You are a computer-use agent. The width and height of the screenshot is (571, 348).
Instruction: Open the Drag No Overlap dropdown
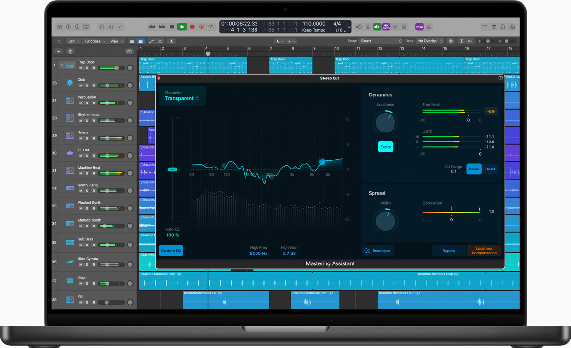coord(430,41)
